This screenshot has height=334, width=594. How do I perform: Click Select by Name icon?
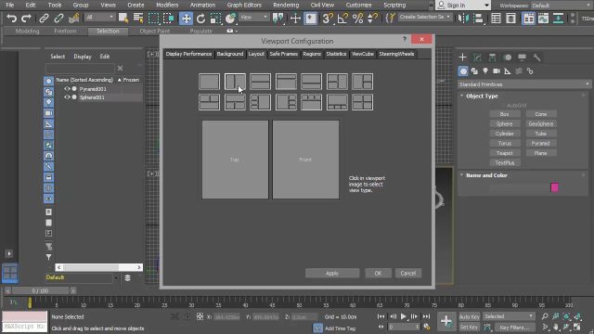click(x=138, y=19)
